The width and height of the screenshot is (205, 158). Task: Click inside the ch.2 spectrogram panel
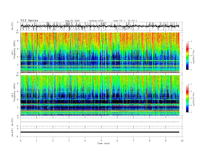point(100,96)
